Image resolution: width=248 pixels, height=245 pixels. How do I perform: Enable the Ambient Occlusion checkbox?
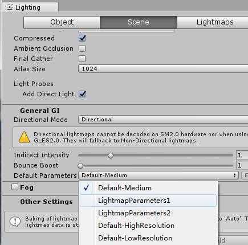pos(82,48)
